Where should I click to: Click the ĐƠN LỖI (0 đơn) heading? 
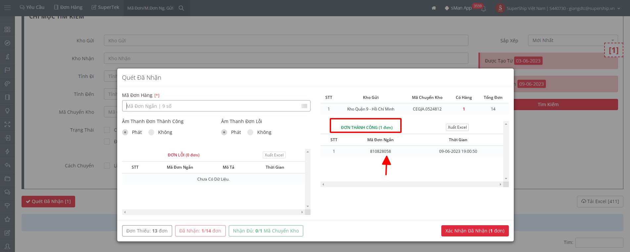tap(184, 155)
